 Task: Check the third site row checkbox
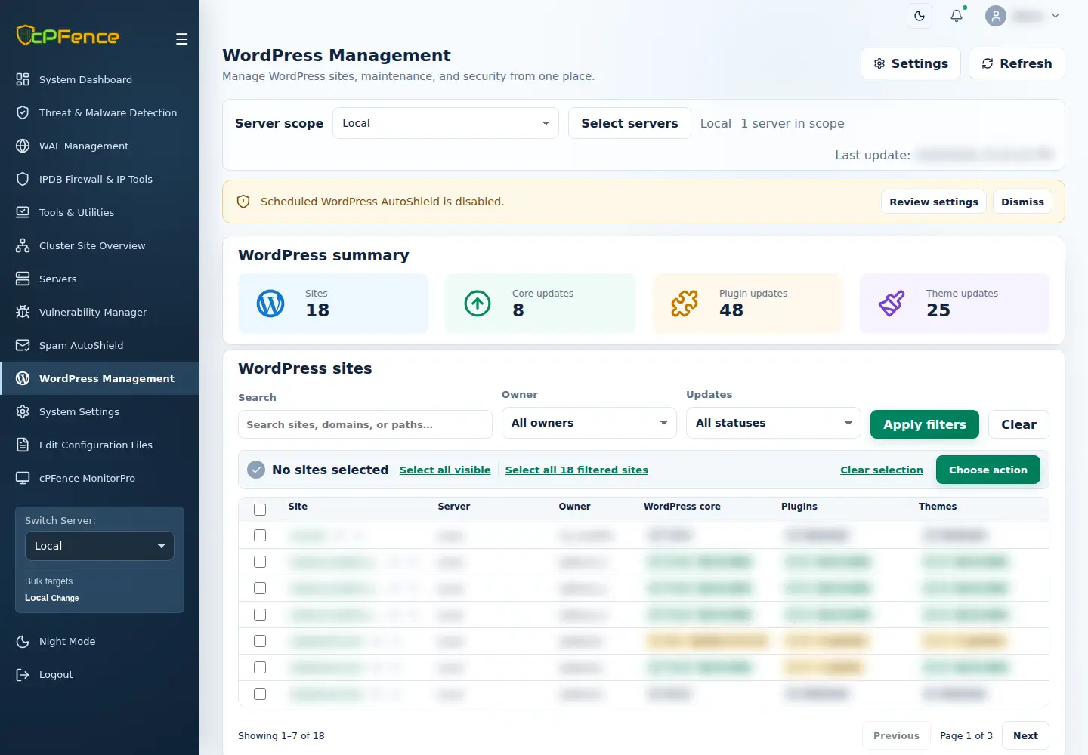[x=260, y=588]
